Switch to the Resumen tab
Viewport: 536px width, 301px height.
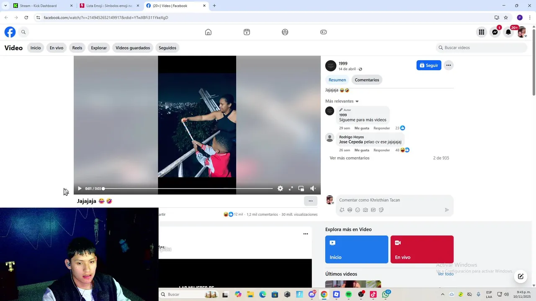point(337,80)
